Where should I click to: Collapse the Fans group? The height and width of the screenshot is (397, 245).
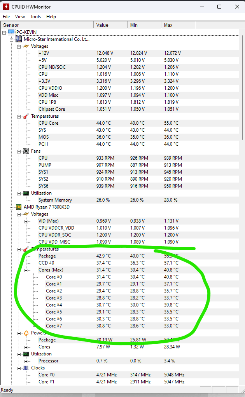(19, 151)
